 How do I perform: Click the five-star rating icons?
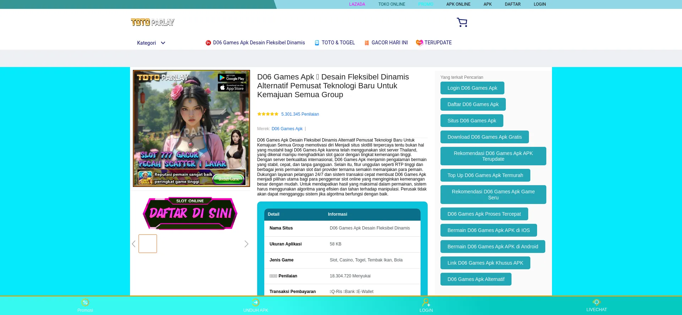[x=268, y=114]
